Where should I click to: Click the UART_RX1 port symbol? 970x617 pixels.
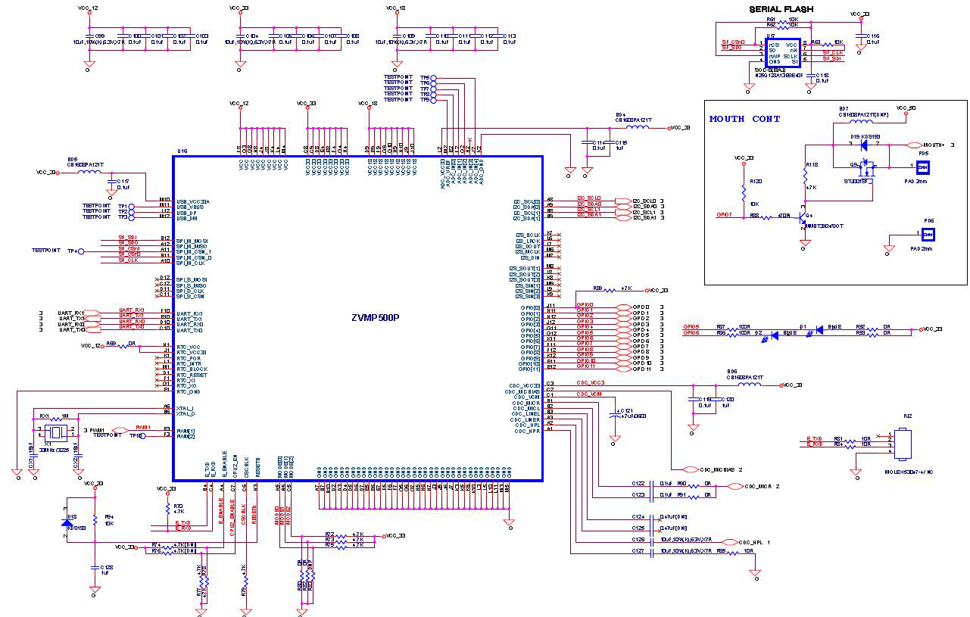(x=92, y=313)
